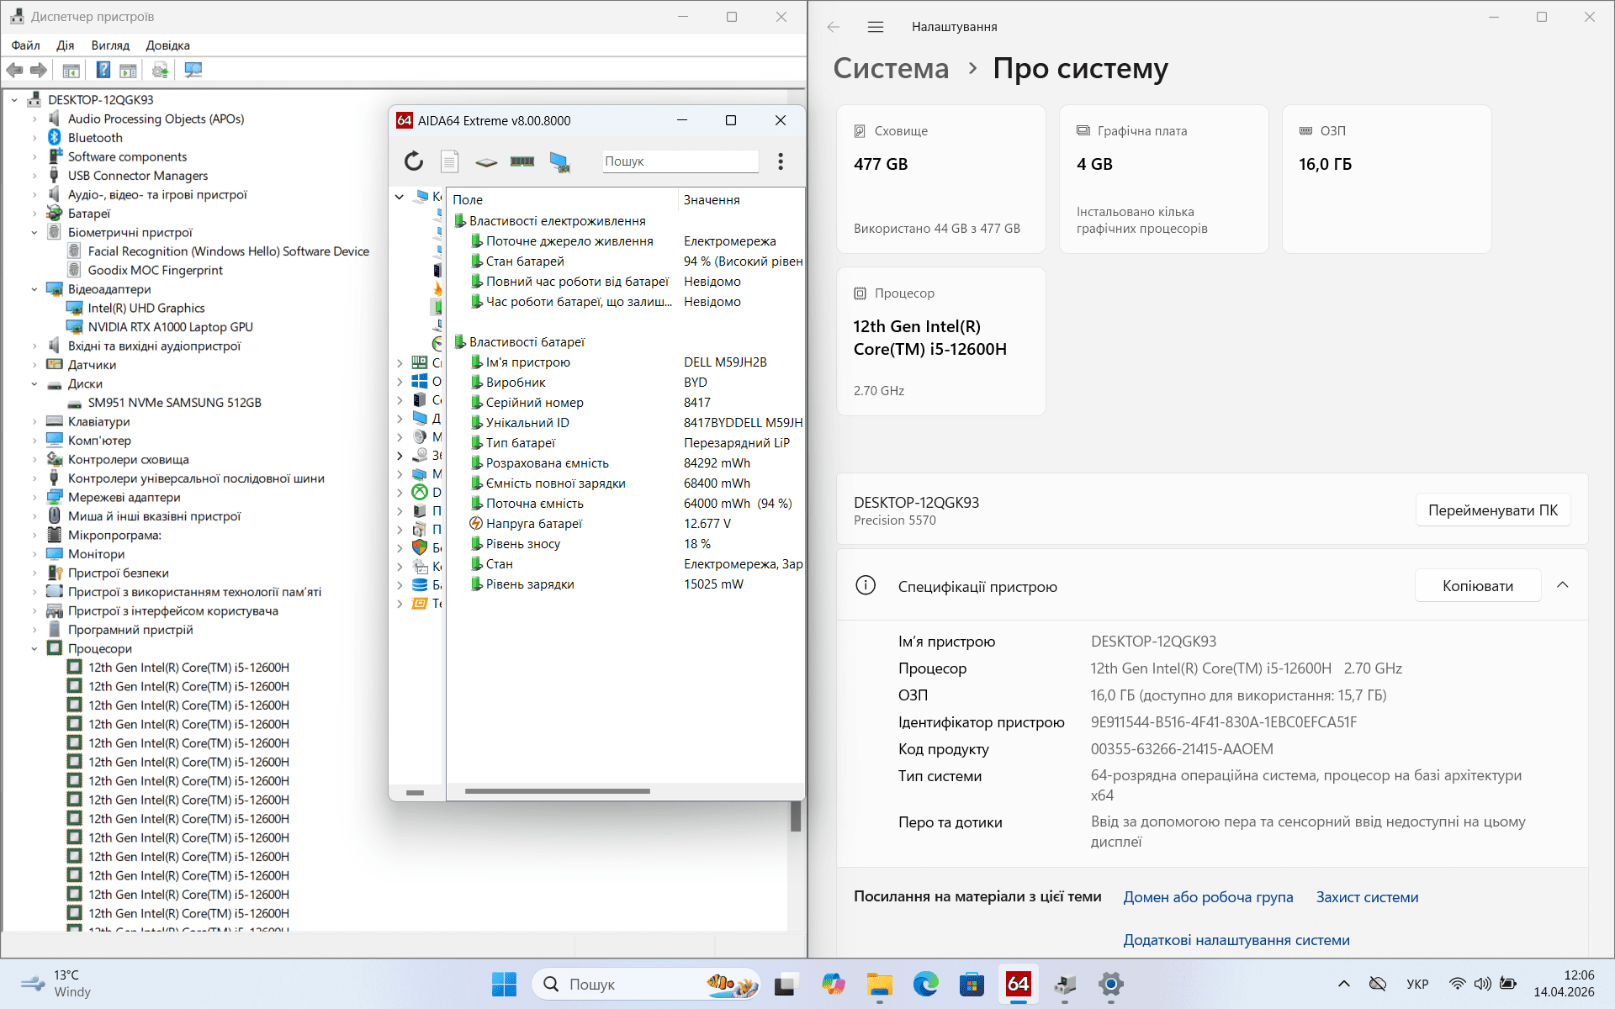Click the update driver toolbar icon

tap(160, 70)
